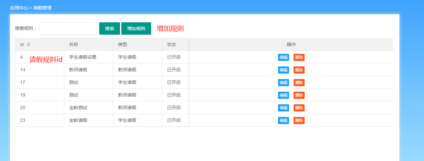This screenshot has height=161, width=424.
Task: Click the 状态 column header
Action: pyautogui.click(x=175, y=44)
